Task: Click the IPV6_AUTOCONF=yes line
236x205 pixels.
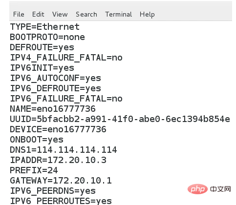Action: (56, 78)
